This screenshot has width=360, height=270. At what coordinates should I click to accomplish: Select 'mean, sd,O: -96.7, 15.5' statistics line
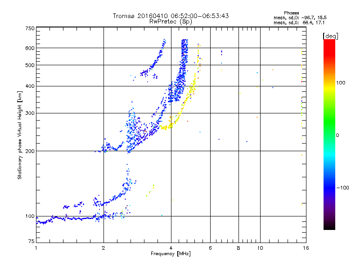click(300, 18)
